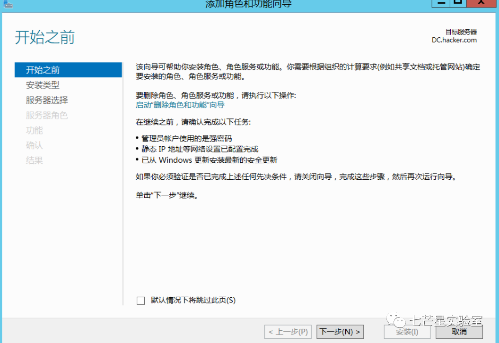This screenshot has height=343, width=499.
Task: Click the 开始之前 page heading
Action: pyautogui.click(x=45, y=37)
